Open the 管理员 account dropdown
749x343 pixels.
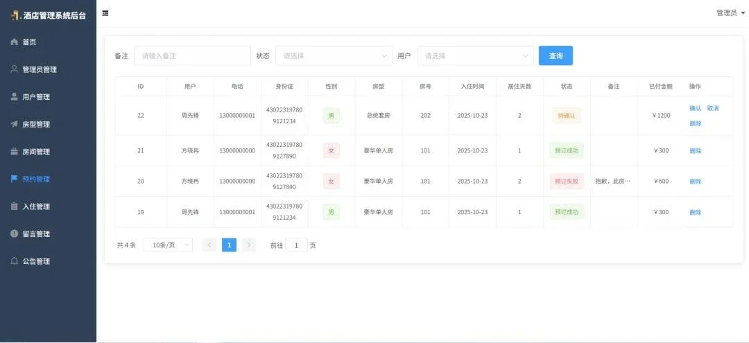click(730, 13)
